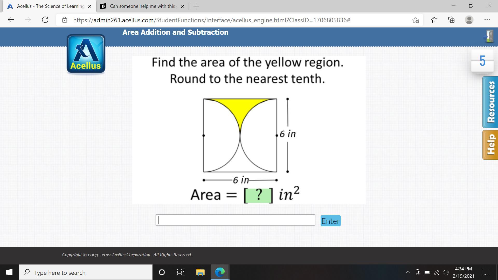The image size is (498, 280).
Task: Open the Help side tab
Action: pyautogui.click(x=490, y=145)
